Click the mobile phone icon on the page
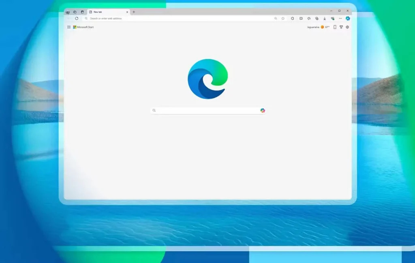The width and height of the screenshot is (415, 263). pos(335,27)
